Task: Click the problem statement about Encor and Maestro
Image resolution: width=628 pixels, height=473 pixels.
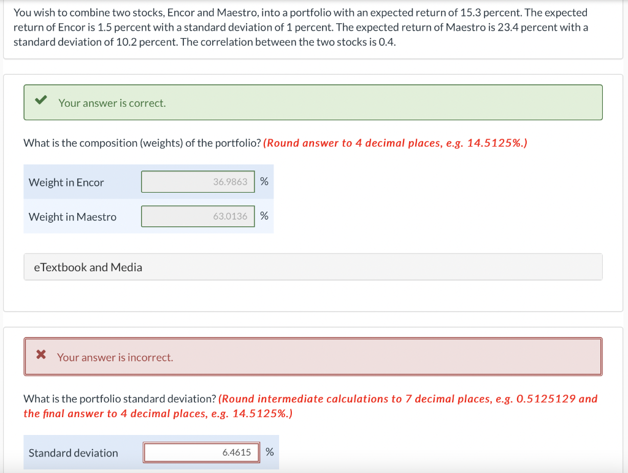Action: pyautogui.click(x=301, y=27)
